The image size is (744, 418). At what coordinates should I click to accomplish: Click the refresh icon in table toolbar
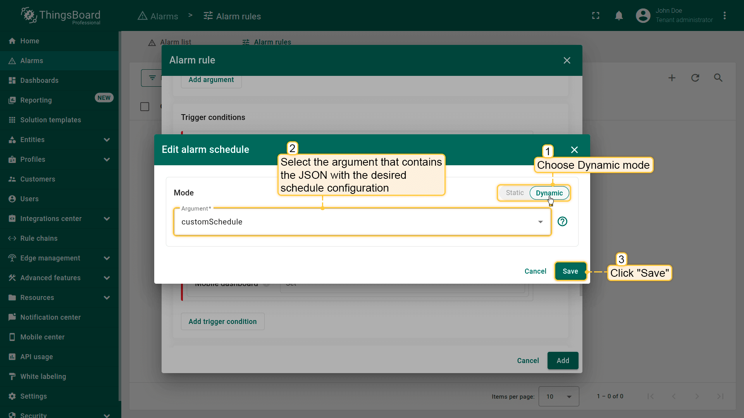coord(695,78)
